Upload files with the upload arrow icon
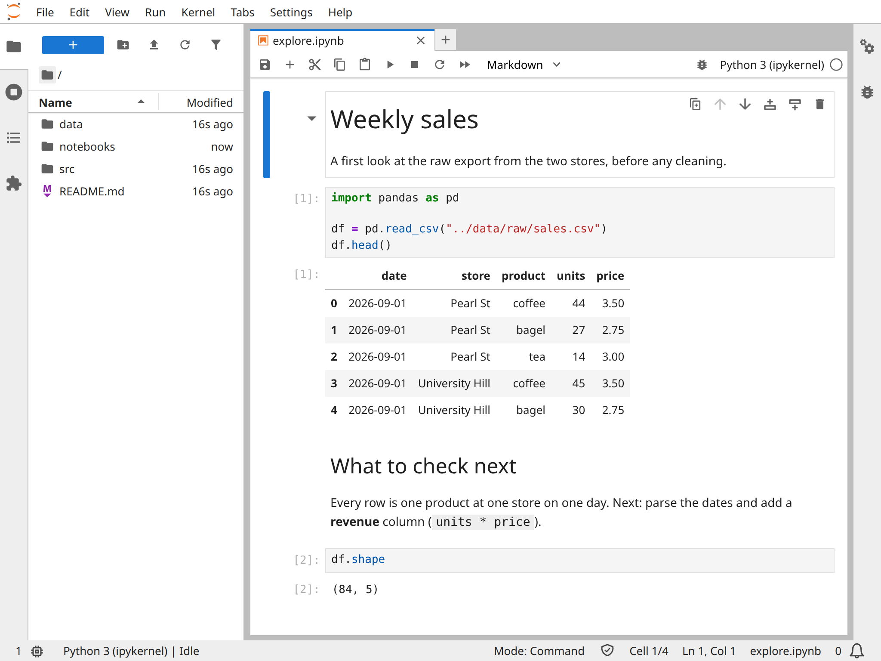 pyautogui.click(x=154, y=45)
